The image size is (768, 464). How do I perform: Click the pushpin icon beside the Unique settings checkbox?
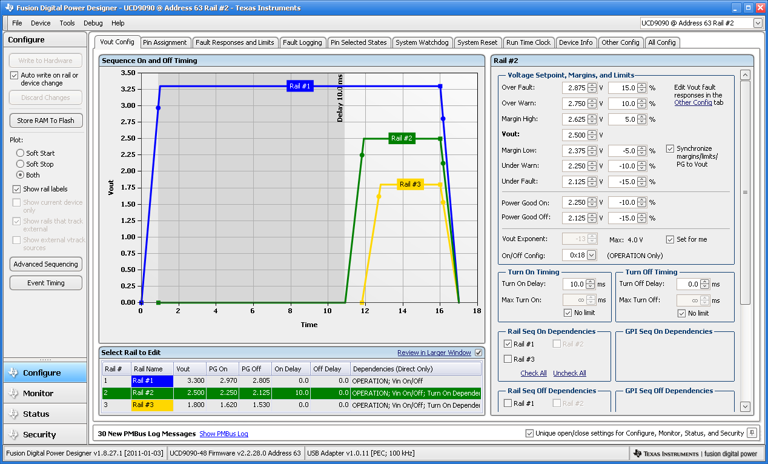pyautogui.click(x=751, y=433)
